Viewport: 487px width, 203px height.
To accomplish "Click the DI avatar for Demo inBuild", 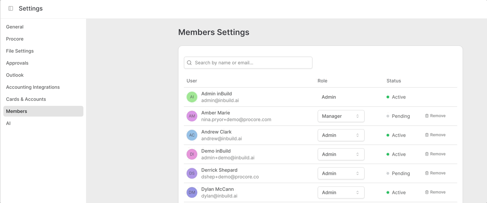I will 192,154.
